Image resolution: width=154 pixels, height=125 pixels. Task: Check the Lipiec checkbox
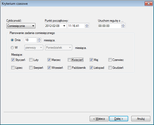[x=13, y=68]
